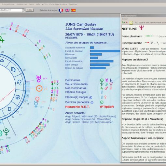Screen dimensions: 166x166
Task: Click the Pluto icon in Sous Dominantes row
Action: coord(102,84)
